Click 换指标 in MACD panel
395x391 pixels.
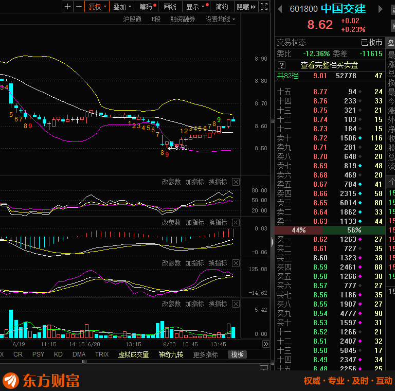click(x=218, y=222)
